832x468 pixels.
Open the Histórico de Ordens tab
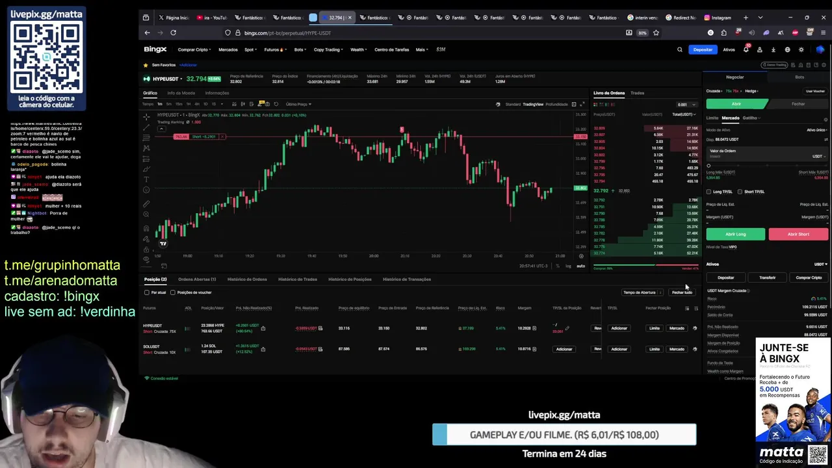[x=247, y=279]
